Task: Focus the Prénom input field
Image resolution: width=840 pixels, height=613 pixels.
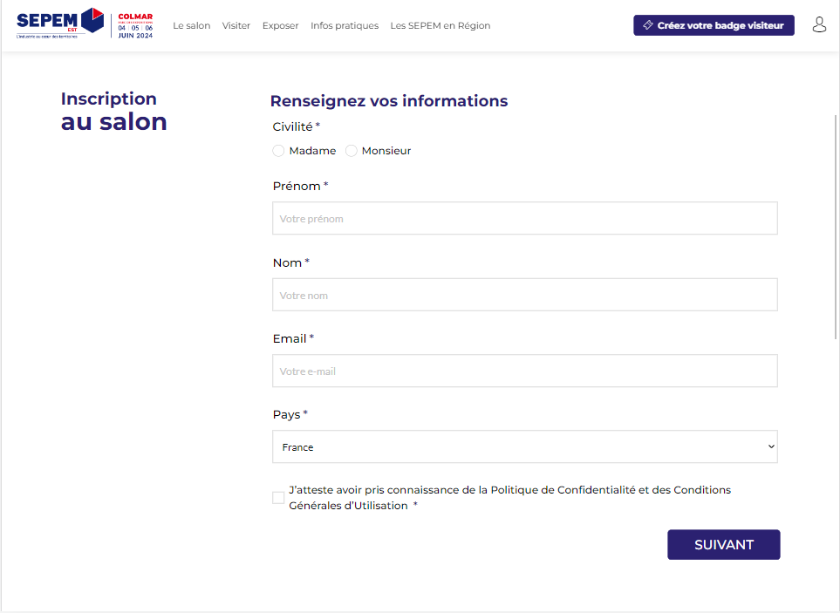Action: (x=525, y=219)
